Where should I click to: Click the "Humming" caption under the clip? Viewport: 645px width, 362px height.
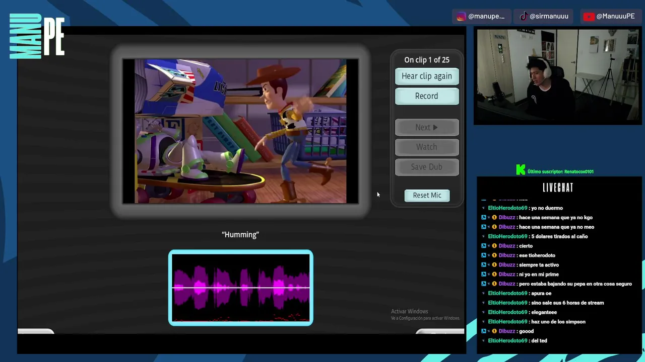click(240, 235)
